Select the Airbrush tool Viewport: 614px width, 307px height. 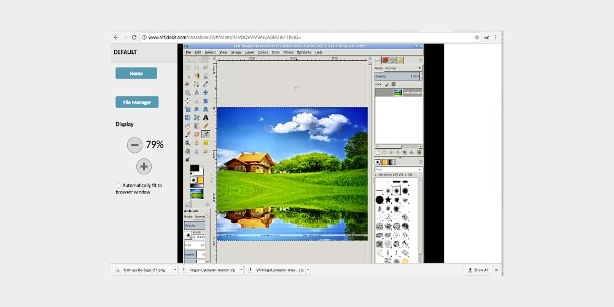coord(206,134)
